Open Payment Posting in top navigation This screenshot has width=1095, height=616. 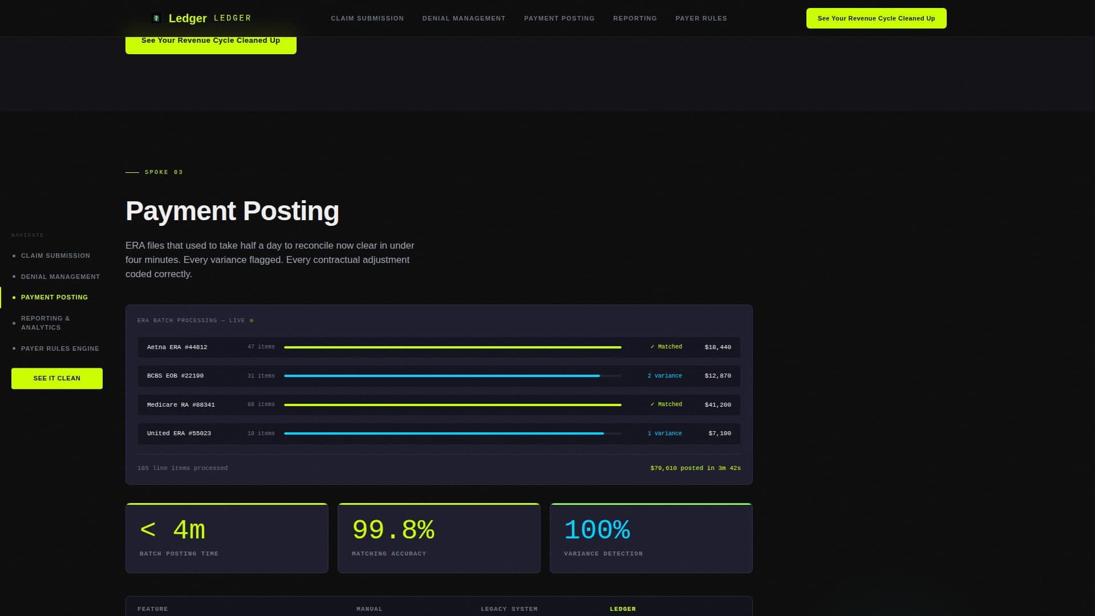point(559,18)
